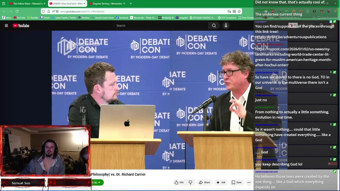The width and height of the screenshot is (340, 191).
Task: Bookmark this page with star icon
Action: (x=239, y=11)
